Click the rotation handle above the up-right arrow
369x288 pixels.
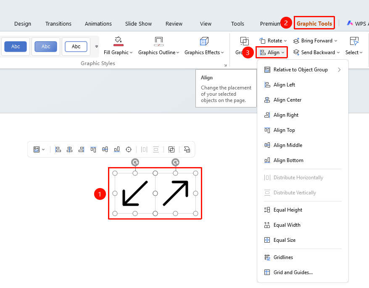[x=175, y=162]
